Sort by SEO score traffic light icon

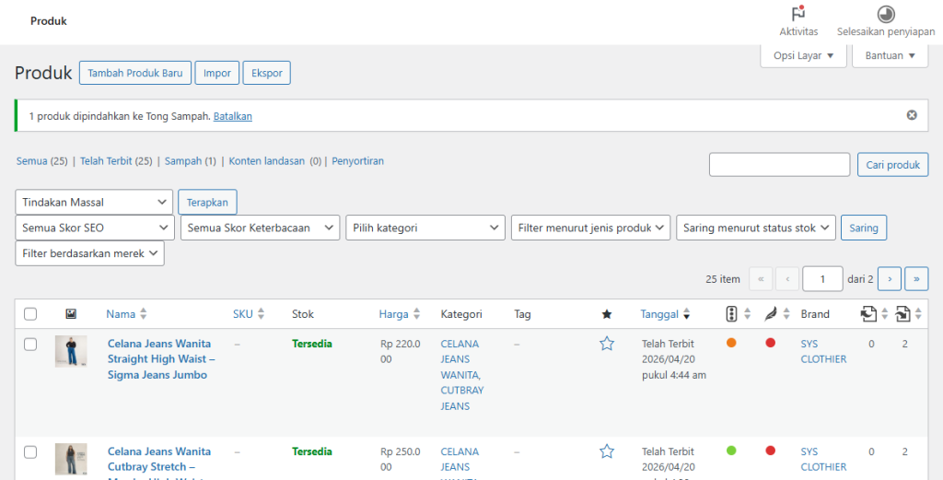pyautogui.click(x=731, y=313)
